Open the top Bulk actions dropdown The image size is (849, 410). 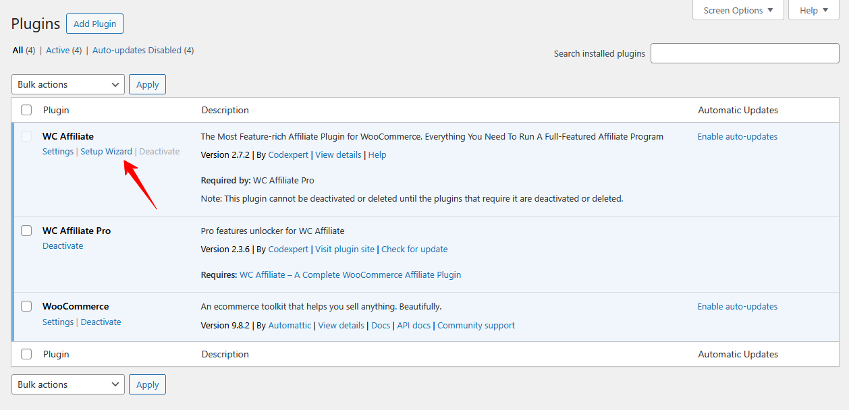[68, 84]
